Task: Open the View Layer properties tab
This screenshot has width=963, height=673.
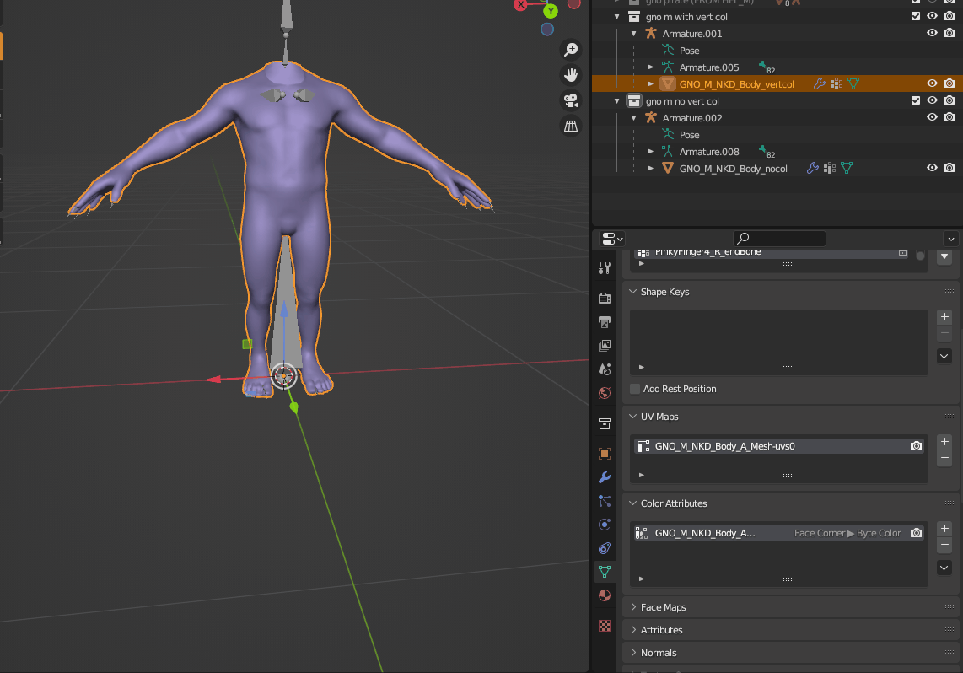Action: [x=605, y=346]
